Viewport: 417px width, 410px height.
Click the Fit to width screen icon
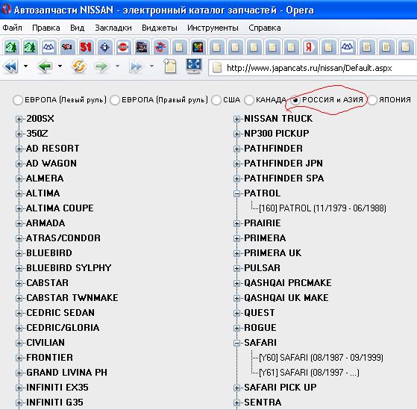pyautogui.click(x=194, y=66)
